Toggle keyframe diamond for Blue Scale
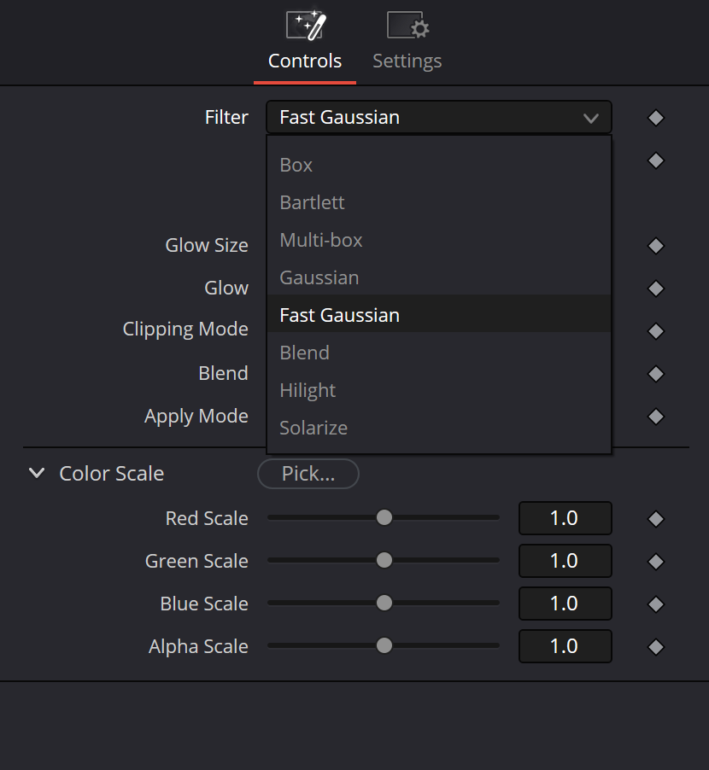709x770 pixels. 656,604
